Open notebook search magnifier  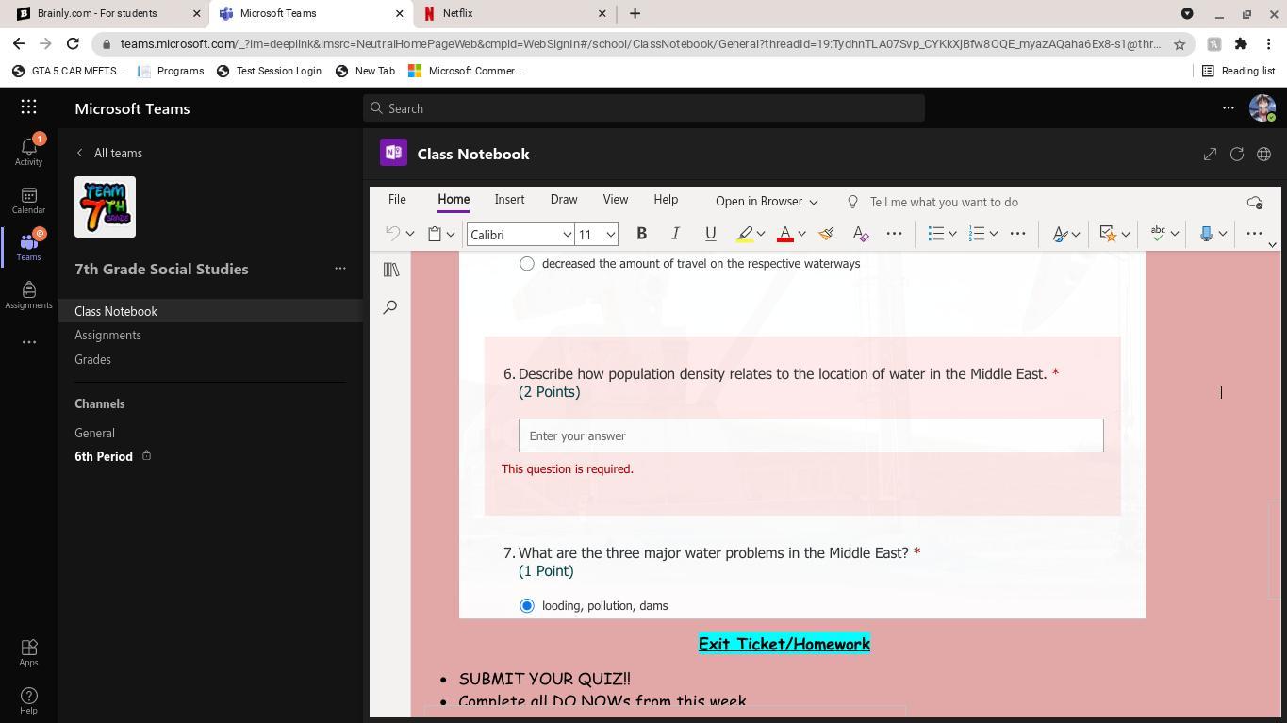click(390, 307)
